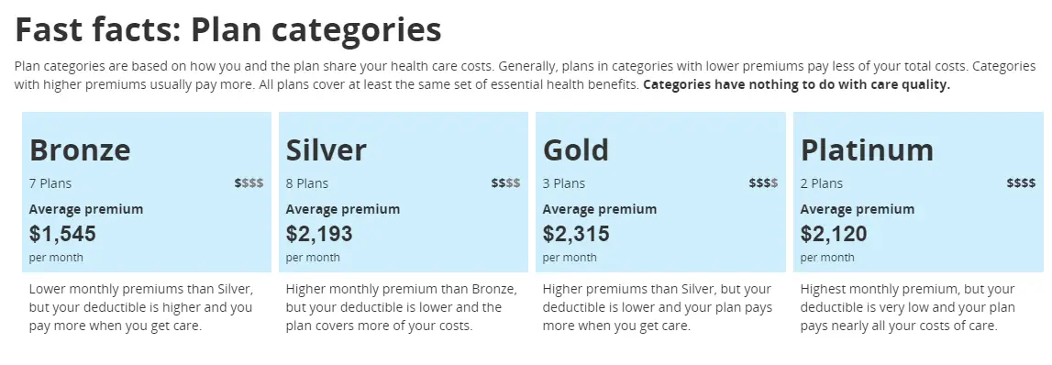
Task: Click the $1,545 Bronze average premium
Action: [62, 234]
